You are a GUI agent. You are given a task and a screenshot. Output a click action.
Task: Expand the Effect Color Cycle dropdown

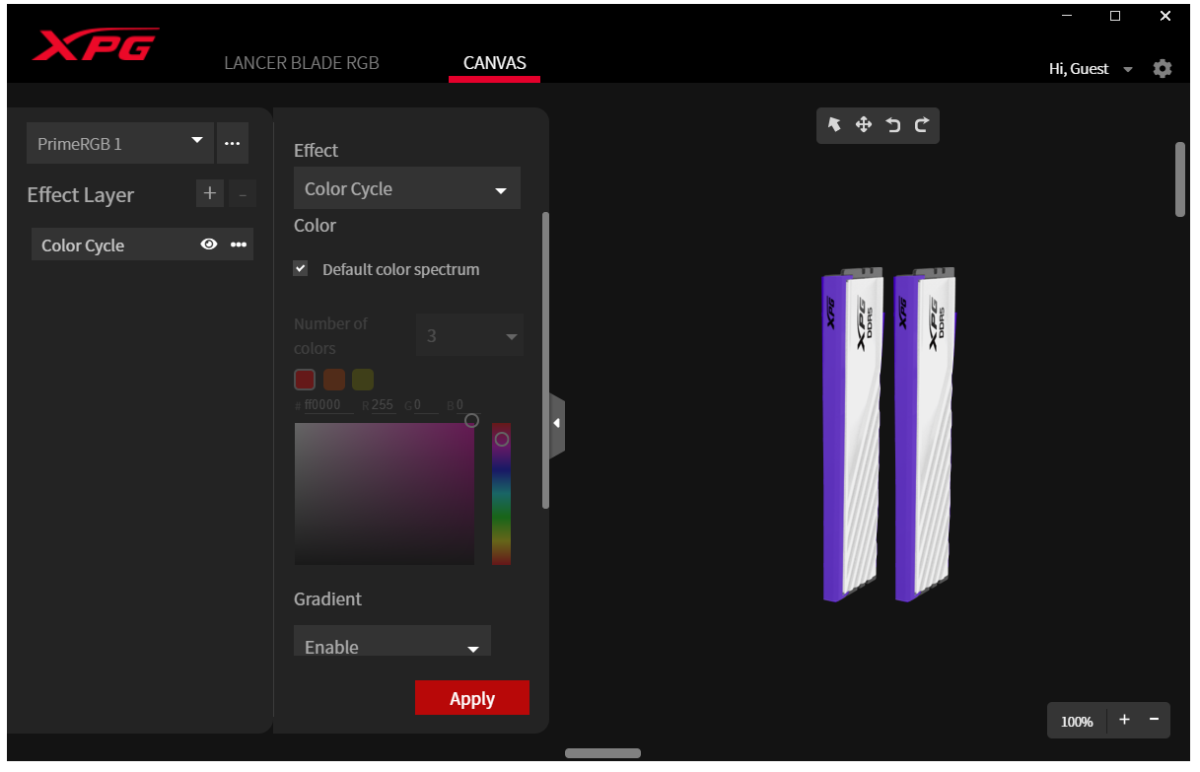pyautogui.click(x=406, y=188)
